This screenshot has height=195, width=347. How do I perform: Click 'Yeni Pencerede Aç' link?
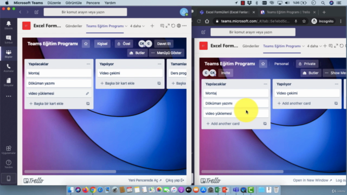coord(145,180)
